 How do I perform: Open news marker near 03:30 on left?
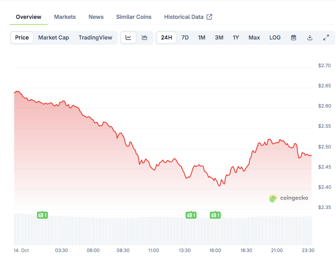coord(42,215)
